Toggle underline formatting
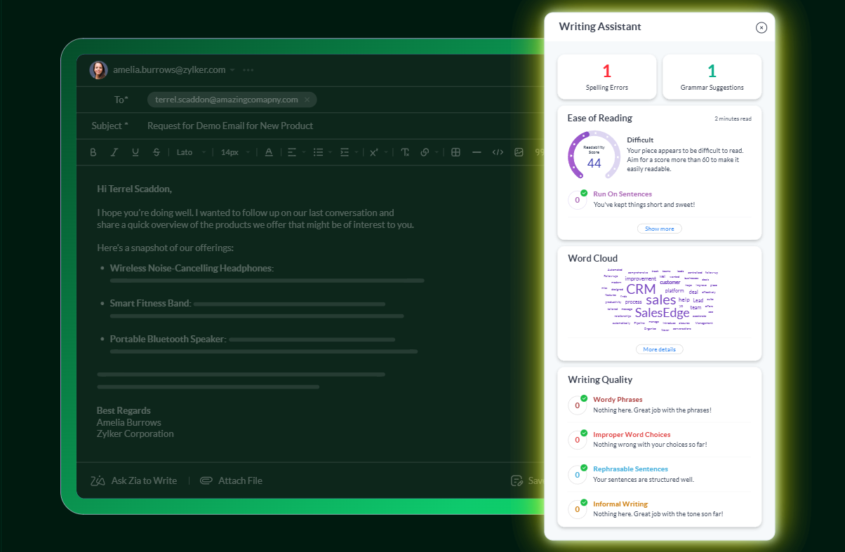The height and width of the screenshot is (552, 845). coord(135,152)
